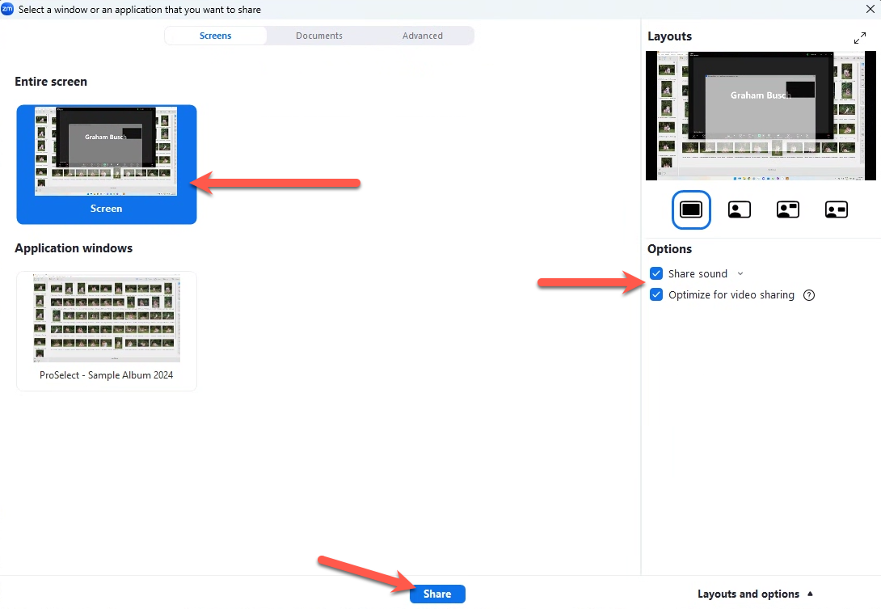Viewport: 881px width, 609px height.
Task: Pick the person with top-right window layout
Action: (787, 209)
